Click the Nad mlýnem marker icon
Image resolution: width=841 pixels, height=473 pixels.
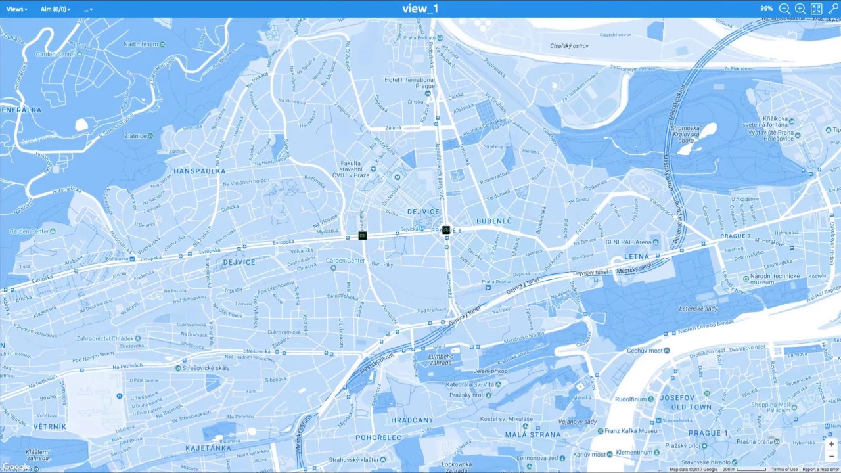[x=162, y=44]
